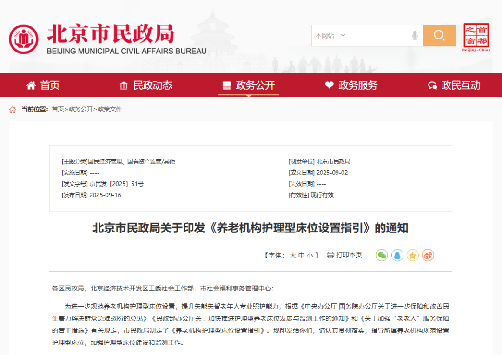Open the 首都之窗 Beijing-China logo

[x=476, y=37]
